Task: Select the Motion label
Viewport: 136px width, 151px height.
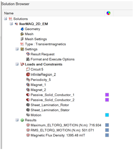Action: point(36,115)
